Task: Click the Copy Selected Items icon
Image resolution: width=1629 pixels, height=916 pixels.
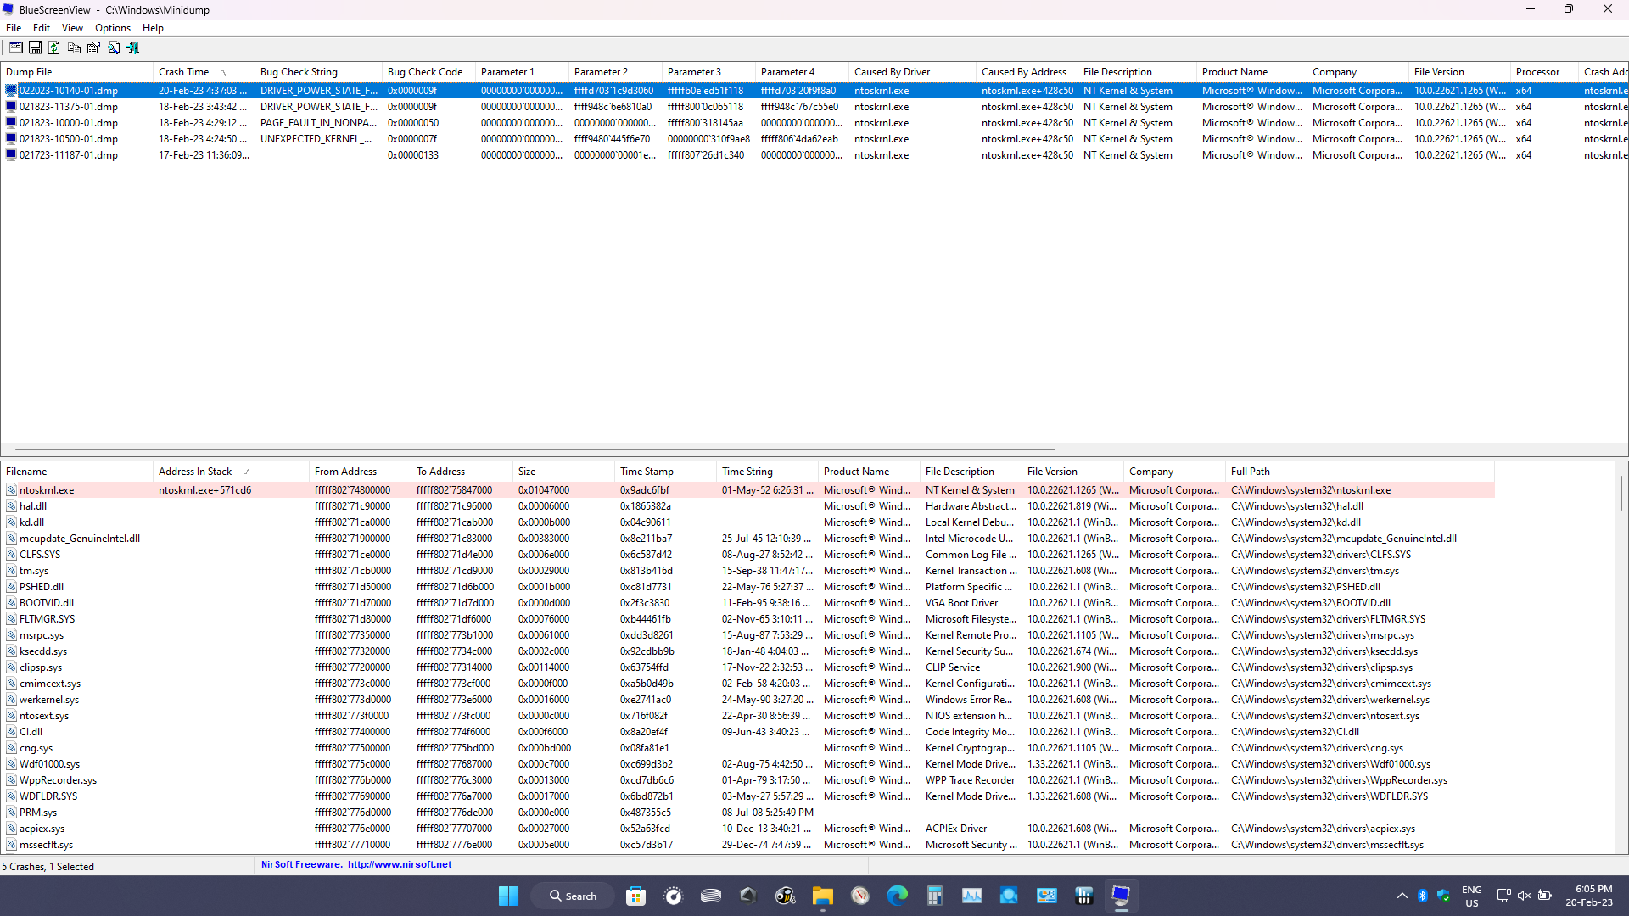Action: coord(74,48)
